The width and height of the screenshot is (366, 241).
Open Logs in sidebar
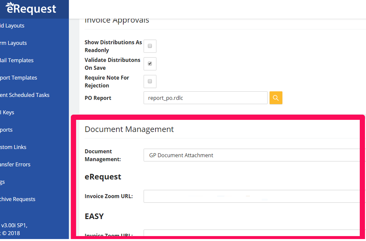[x=3, y=182]
